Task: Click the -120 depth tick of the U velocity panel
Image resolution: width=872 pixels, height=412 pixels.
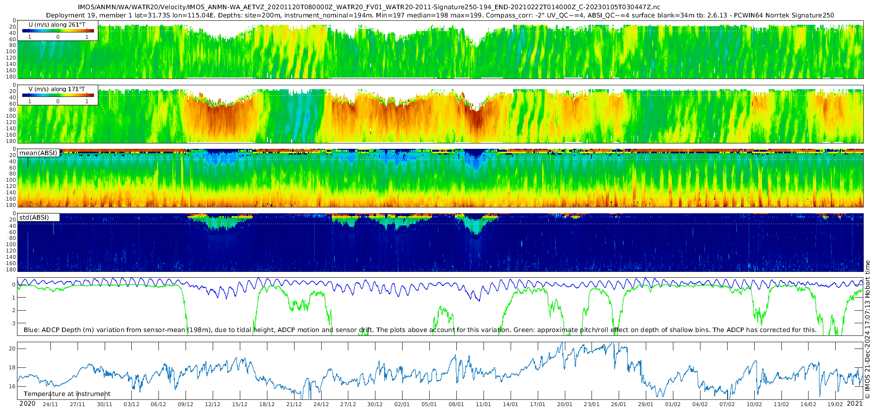Action: coord(11,58)
